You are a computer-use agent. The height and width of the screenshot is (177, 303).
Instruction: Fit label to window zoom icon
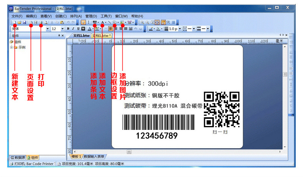157,22
